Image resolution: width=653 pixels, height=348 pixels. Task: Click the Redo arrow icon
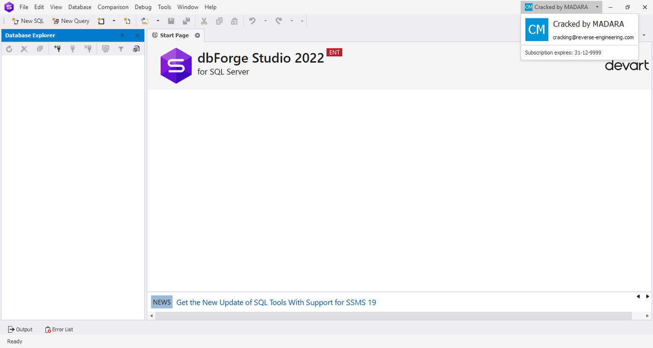pyautogui.click(x=279, y=21)
